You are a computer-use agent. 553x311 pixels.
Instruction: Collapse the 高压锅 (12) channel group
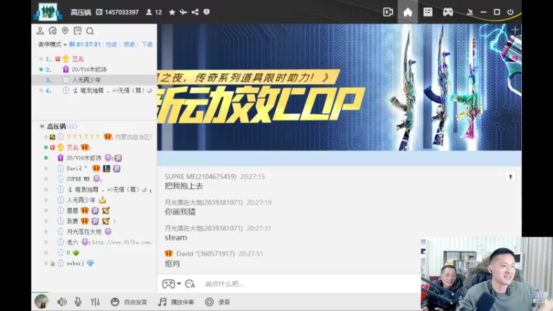(42, 126)
